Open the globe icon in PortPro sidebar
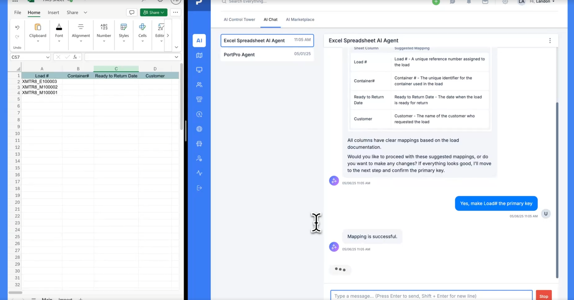The image size is (574, 300). coord(199,129)
